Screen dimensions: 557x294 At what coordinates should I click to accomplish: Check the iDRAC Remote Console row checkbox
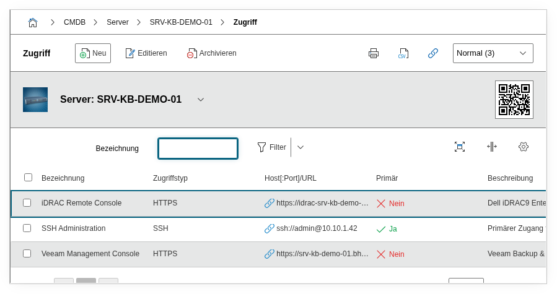[x=27, y=203]
